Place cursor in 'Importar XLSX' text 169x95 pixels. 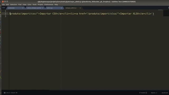tap(129, 14)
